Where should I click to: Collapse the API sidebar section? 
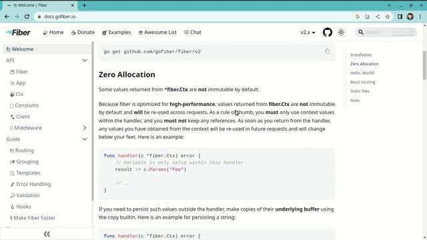pos(85,61)
